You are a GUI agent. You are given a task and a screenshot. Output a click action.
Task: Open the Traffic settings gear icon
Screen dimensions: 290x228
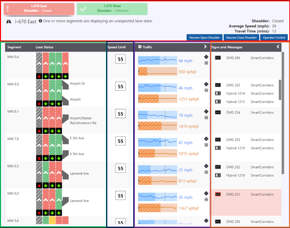pos(140,47)
